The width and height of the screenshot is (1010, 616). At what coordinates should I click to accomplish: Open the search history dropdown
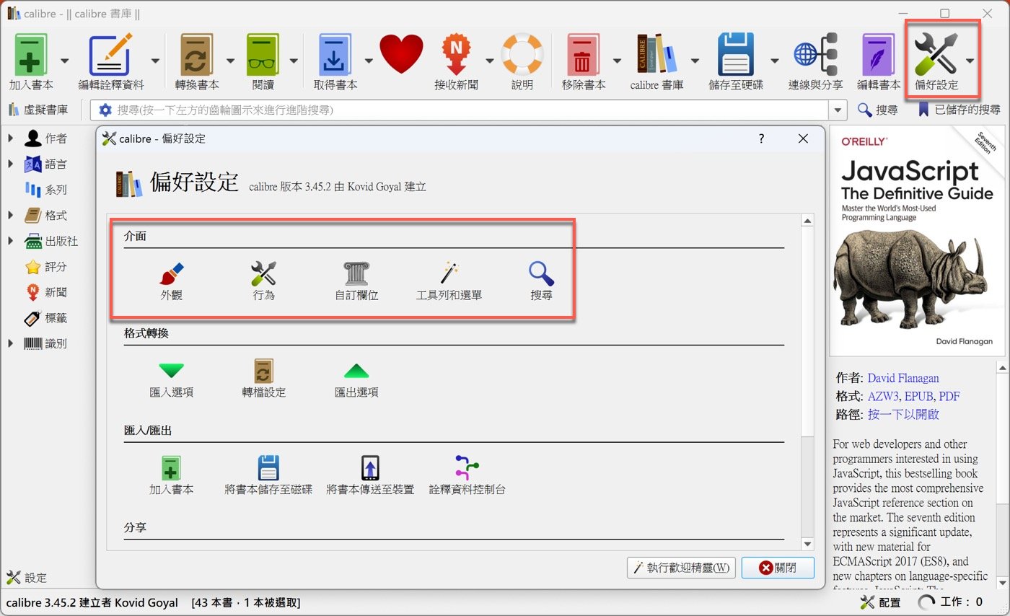coord(838,110)
